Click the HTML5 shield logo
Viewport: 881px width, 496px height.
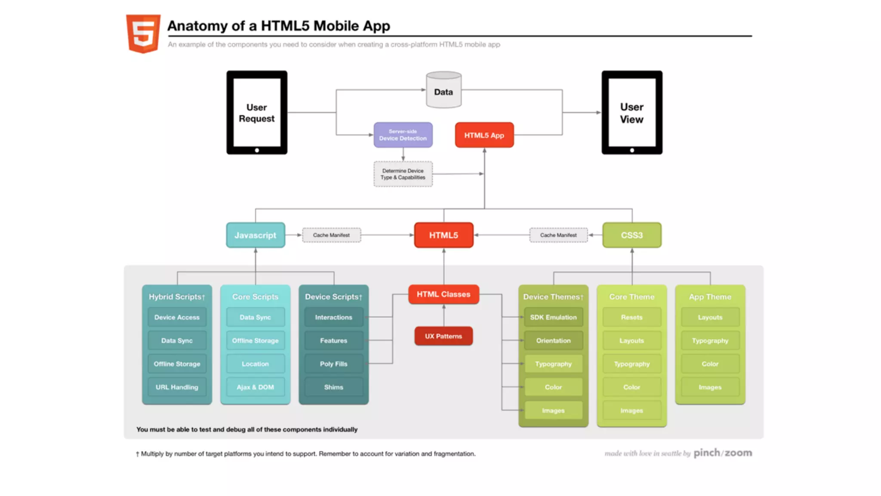click(143, 34)
